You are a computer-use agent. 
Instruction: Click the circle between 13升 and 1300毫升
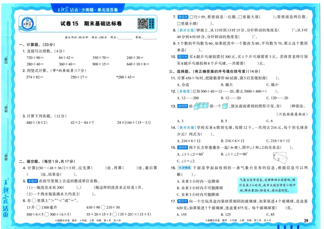pyautogui.click(x=38, y=207)
